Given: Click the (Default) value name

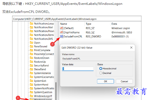Looking at the screenshot, I should click(69, 28).
